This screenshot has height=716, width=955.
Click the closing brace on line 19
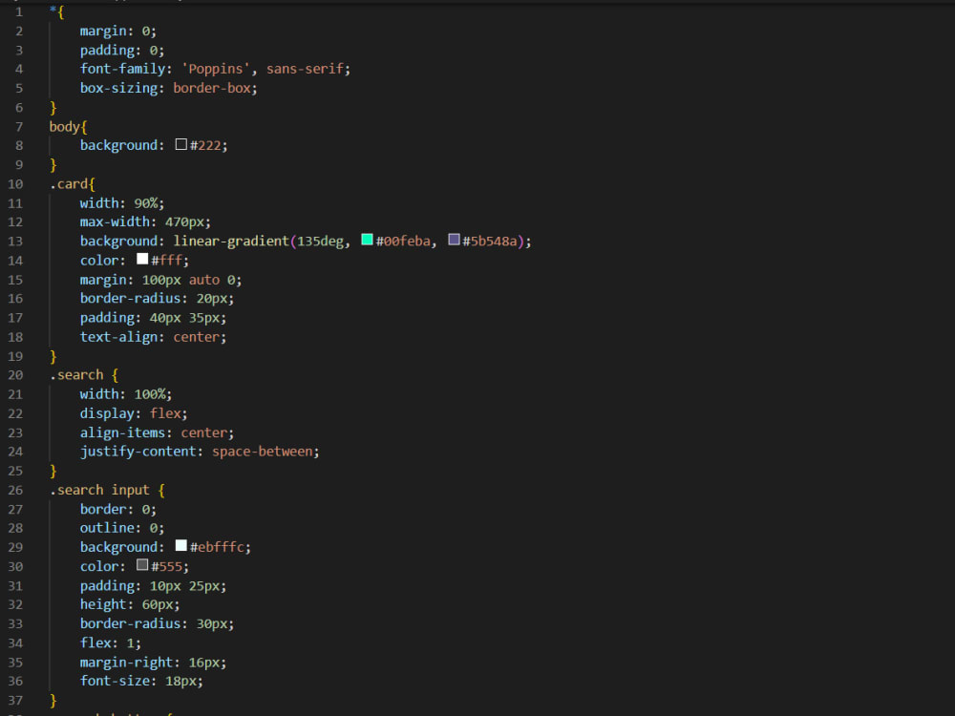tap(53, 356)
